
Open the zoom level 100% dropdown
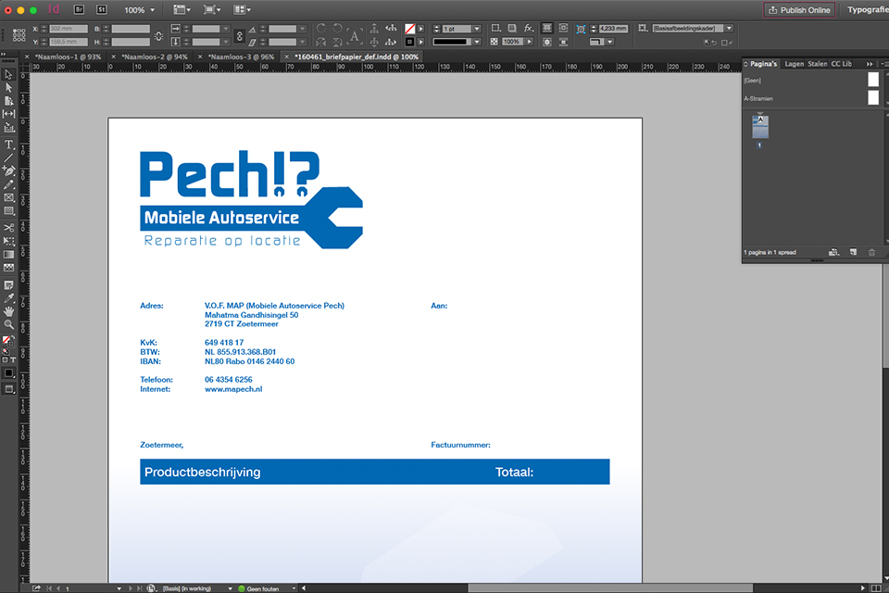point(141,9)
